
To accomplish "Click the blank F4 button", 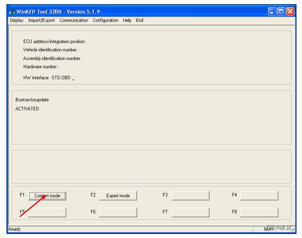I will [x=259, y=196].
